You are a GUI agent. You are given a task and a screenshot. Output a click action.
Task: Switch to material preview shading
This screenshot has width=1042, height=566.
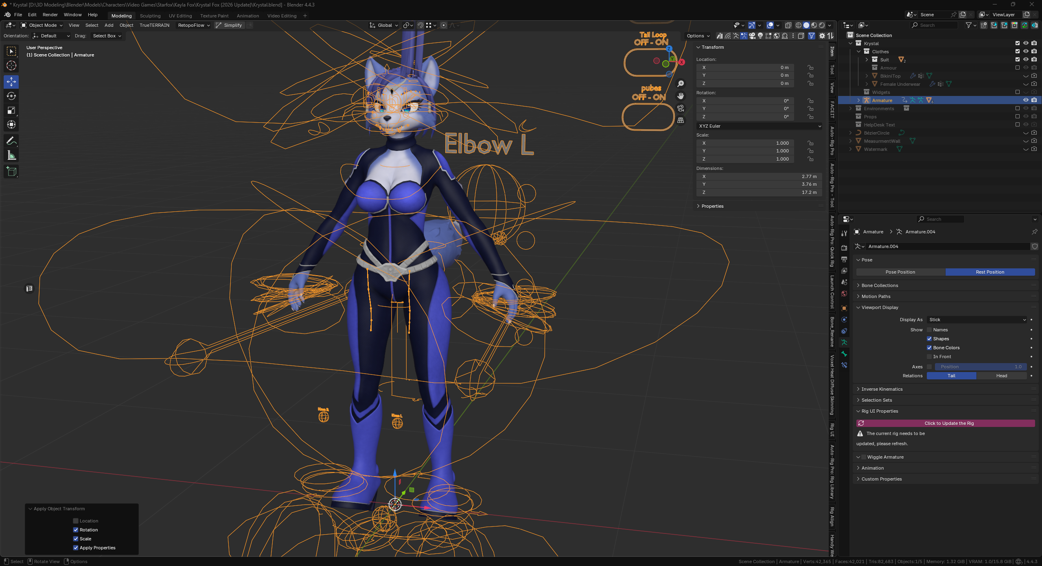pos(814,25)
